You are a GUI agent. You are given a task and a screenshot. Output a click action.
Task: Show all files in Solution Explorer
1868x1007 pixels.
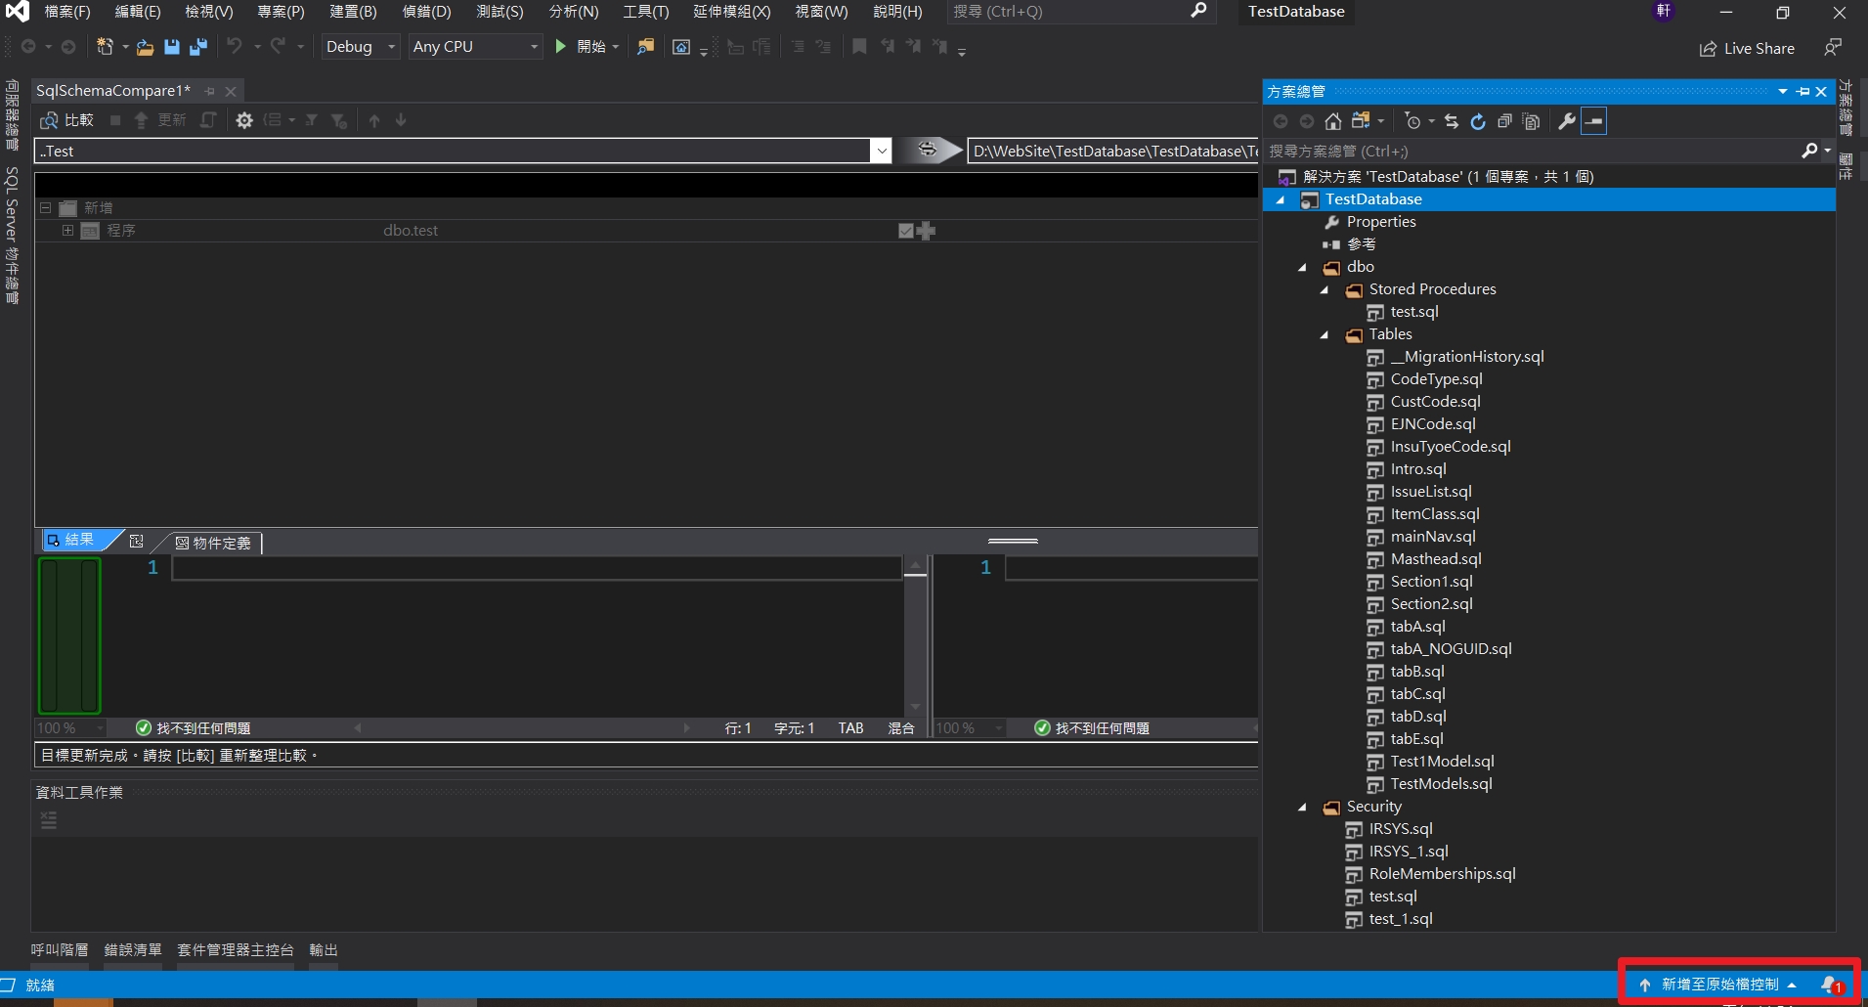click(x=1531, y=121)
